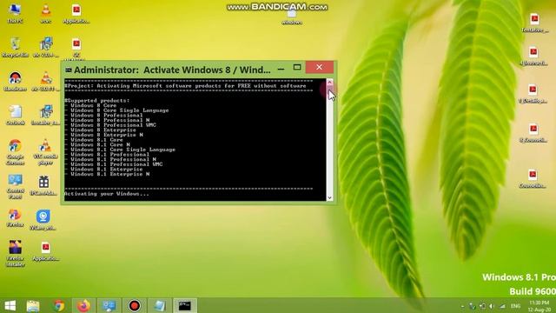Select the Firefox Installer desktop icon

click(16, 253)
